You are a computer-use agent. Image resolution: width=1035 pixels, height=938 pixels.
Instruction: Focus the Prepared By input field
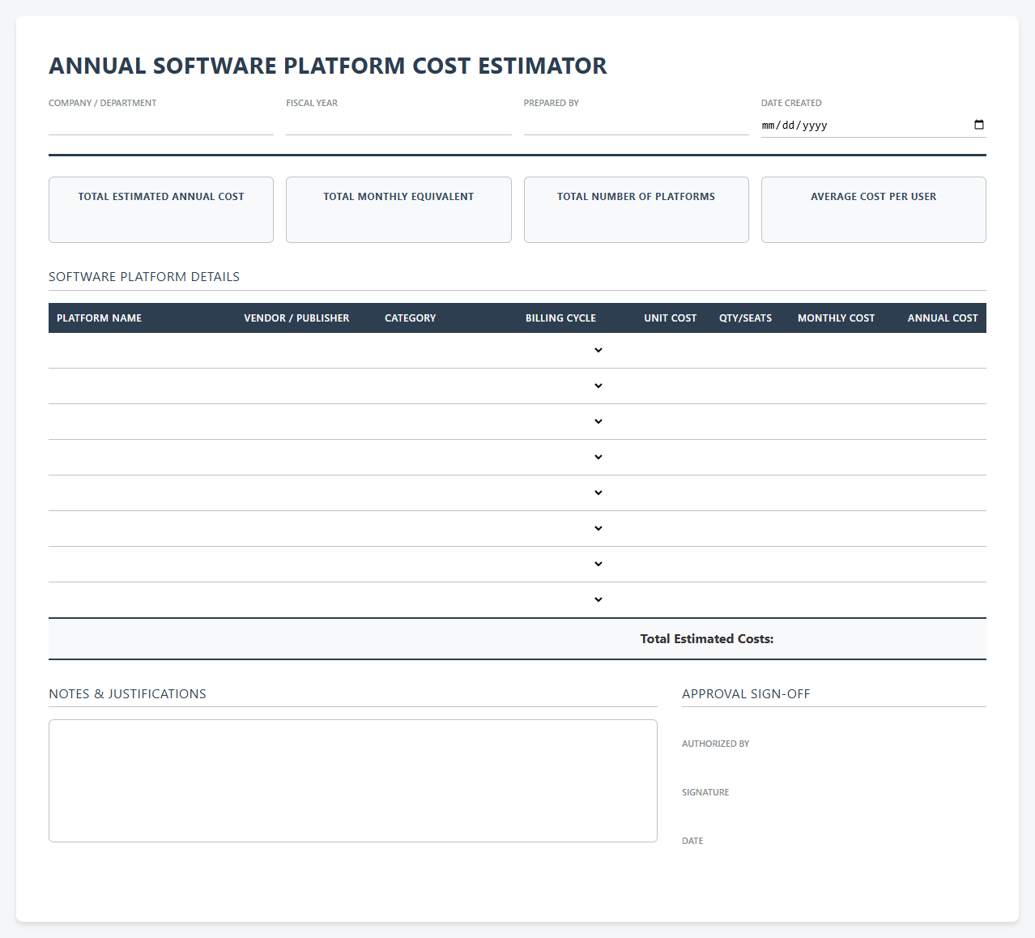(x=636, y=124)
